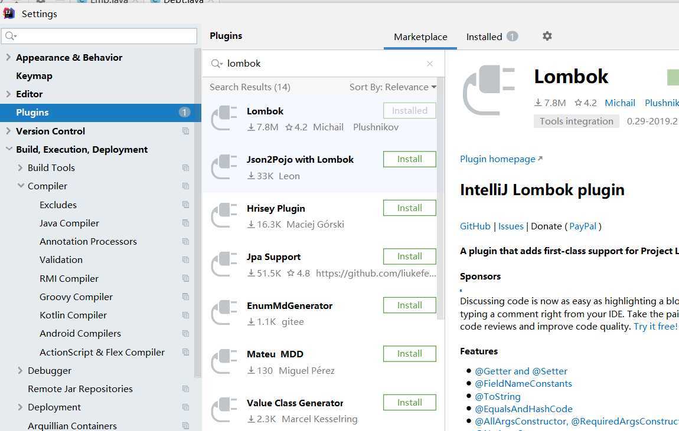The width and height of the screenshot is (679, 431).
Task: Click the project-level icon beside Kotlin Compiler
Action: pos(186,315)
